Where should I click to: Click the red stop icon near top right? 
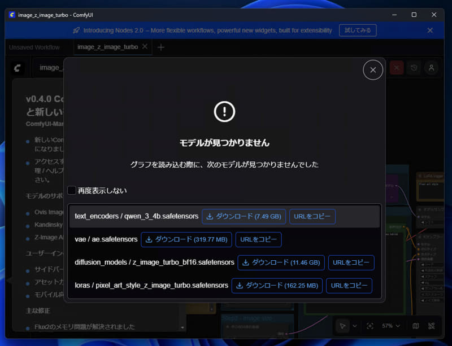pyautogui.click(x=396, y=67)
